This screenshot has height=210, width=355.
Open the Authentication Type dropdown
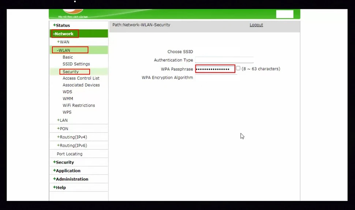pos(224,60)
